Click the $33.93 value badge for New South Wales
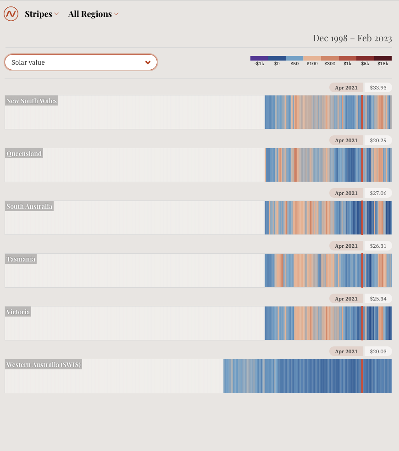399x451 pixels. [x=378, y=87]
